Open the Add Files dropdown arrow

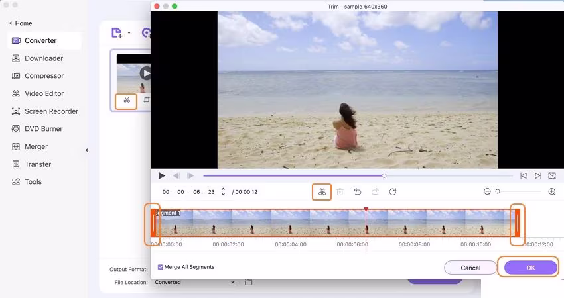pos(129,32)
